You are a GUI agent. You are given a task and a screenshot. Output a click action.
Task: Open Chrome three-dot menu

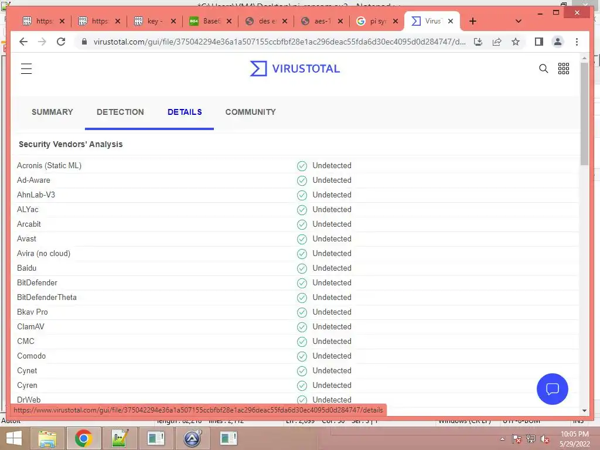click(x=577, y=42)
